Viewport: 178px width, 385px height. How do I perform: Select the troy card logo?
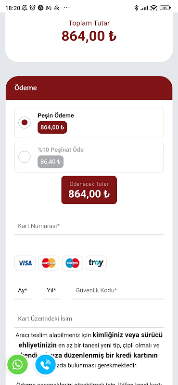96,263
